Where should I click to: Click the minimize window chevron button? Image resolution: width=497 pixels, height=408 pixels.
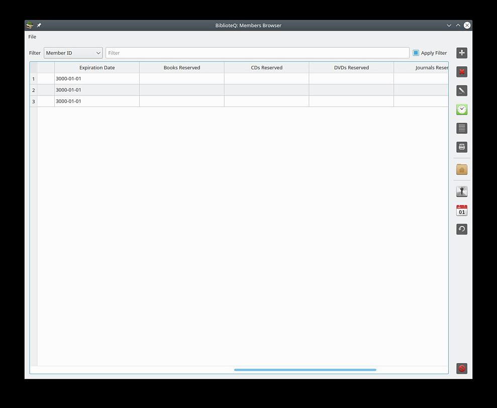point(449,25)
